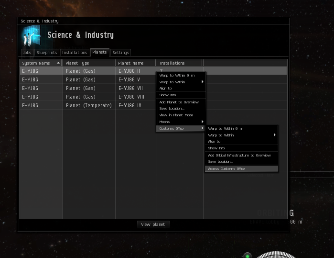Click the Science & Industry window title
Screen dimensions: 334x258
[x=40, y=21]
